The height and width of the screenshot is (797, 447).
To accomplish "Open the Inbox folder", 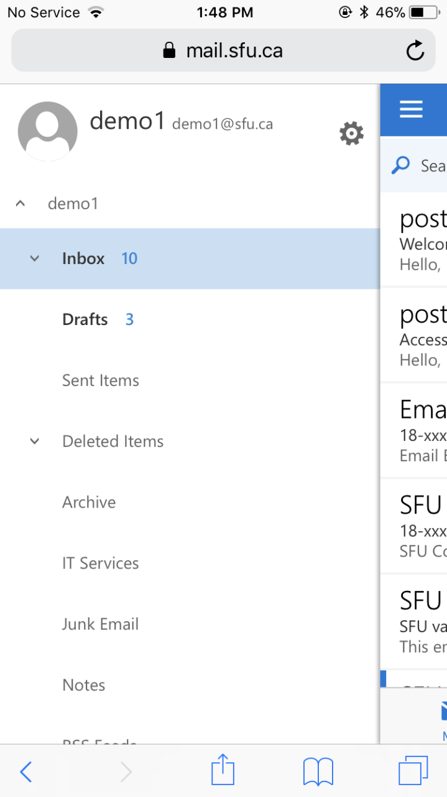I will (x=83, y=258).
